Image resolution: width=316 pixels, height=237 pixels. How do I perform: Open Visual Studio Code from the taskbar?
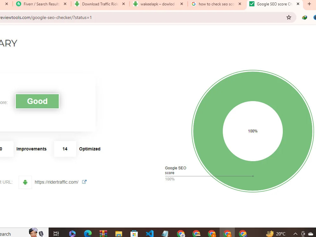pyautogui.click(x=149, y=234)
